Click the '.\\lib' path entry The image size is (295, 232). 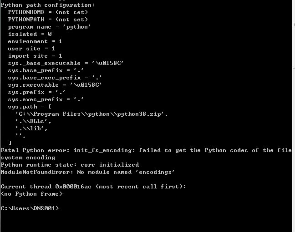(31, 128)
